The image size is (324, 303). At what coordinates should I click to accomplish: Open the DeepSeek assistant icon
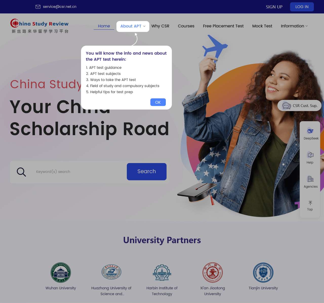click(310, 131)
